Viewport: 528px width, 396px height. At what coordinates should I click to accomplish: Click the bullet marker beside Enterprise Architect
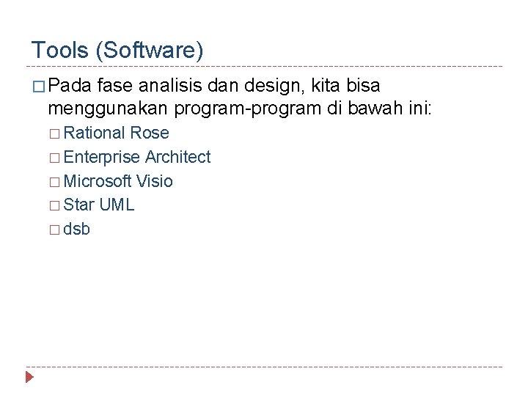pyautogui.click(x=54, y=158)
